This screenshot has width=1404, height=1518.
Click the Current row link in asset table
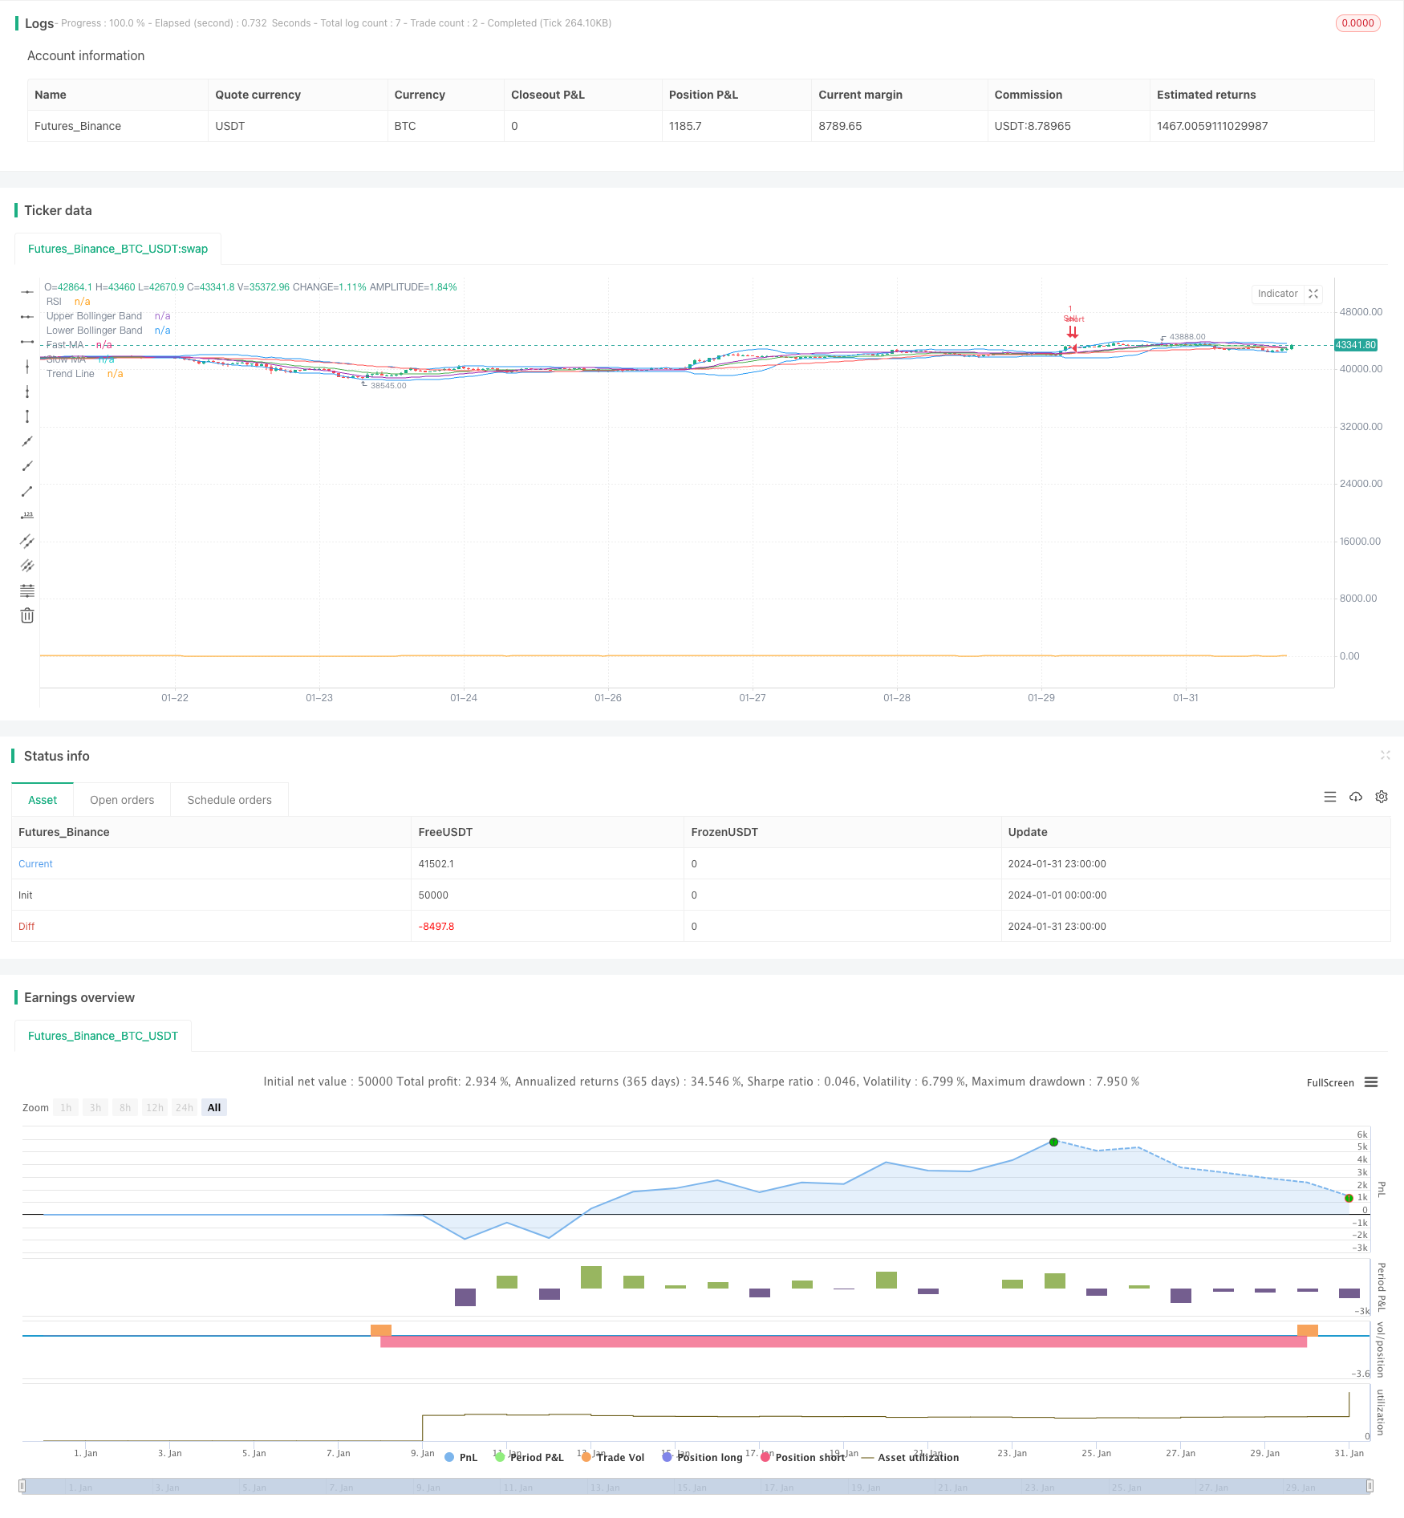click(35, 864)
